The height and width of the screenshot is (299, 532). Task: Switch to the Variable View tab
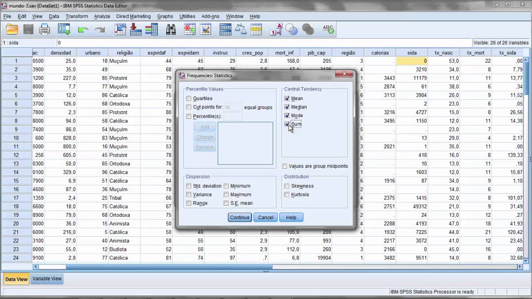(47, 279)
